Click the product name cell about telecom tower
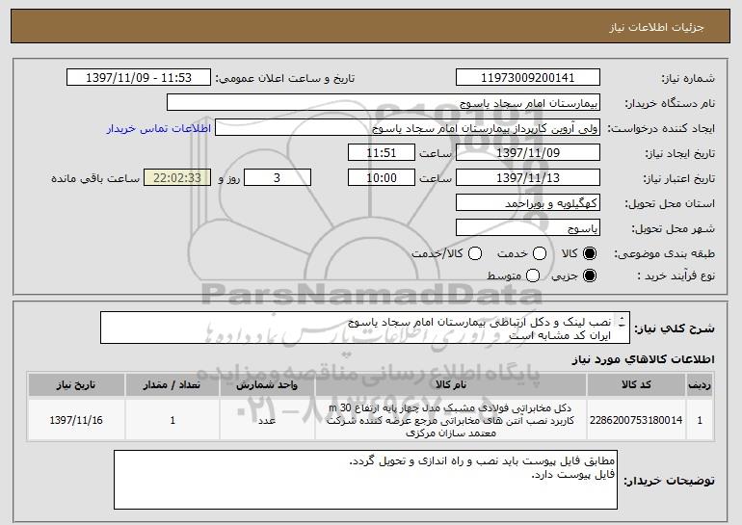 (451, 420)
